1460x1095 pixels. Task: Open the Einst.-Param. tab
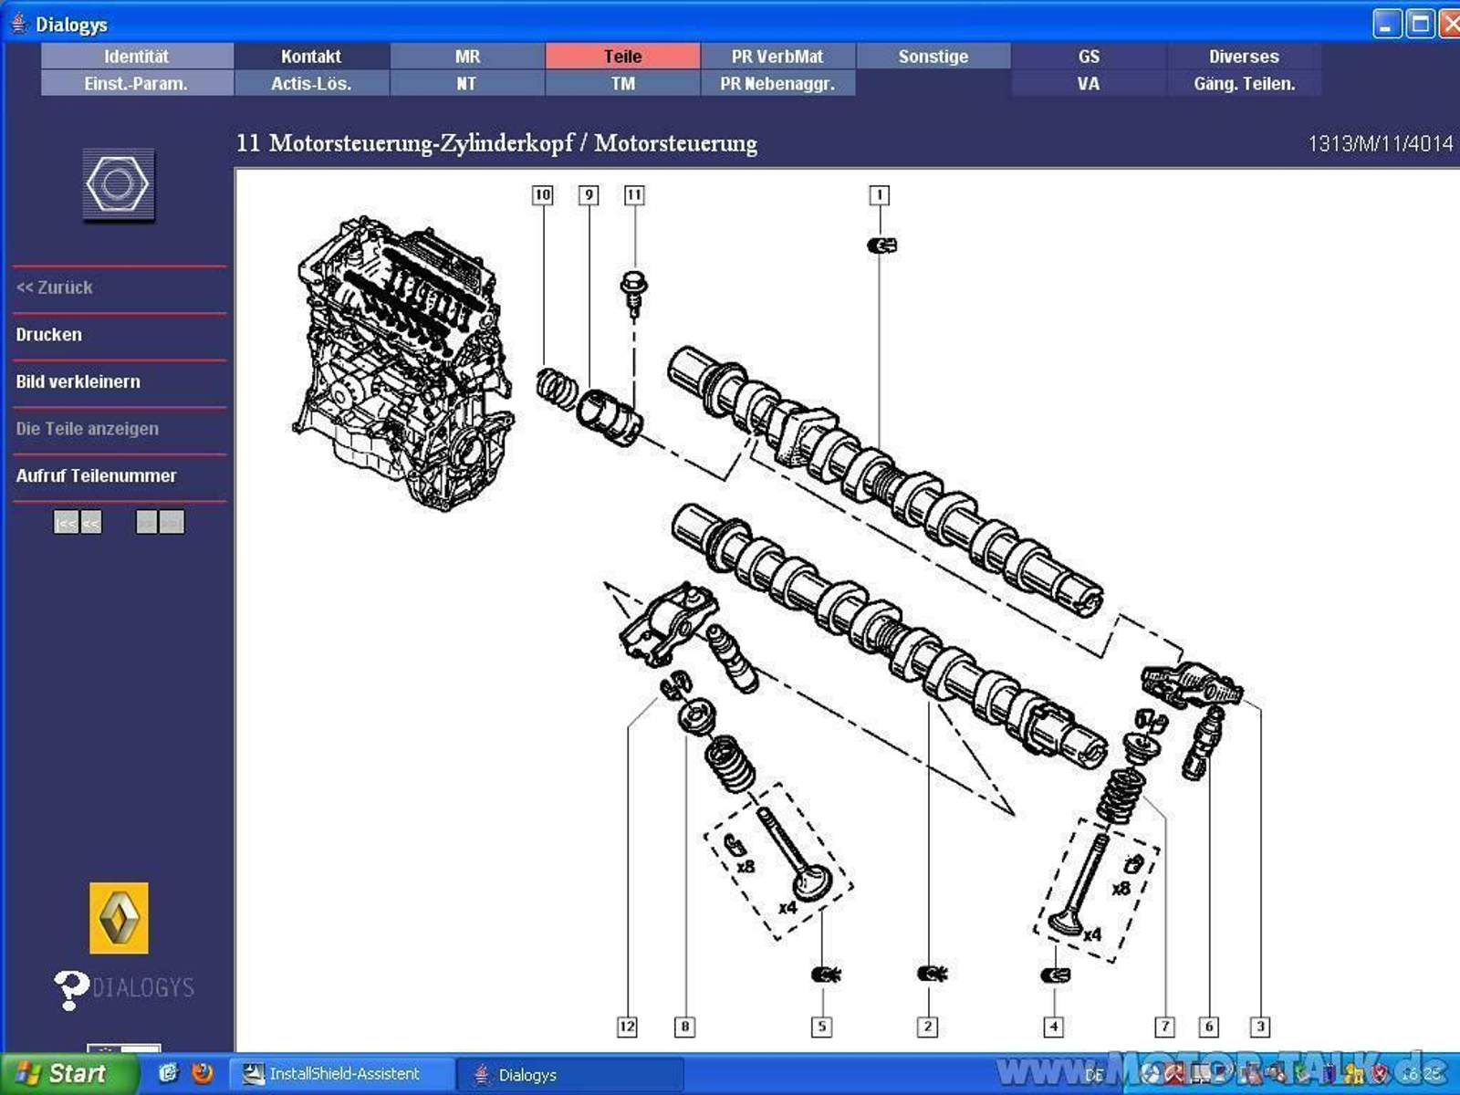pos(137,83)
